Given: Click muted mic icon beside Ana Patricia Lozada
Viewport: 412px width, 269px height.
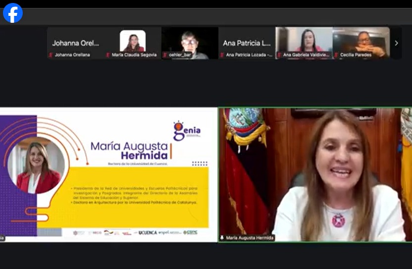Looking at the screenshot, I should click(x=222, y=55).
